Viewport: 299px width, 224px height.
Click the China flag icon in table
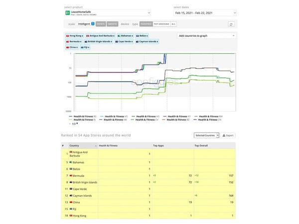[71, 202]
